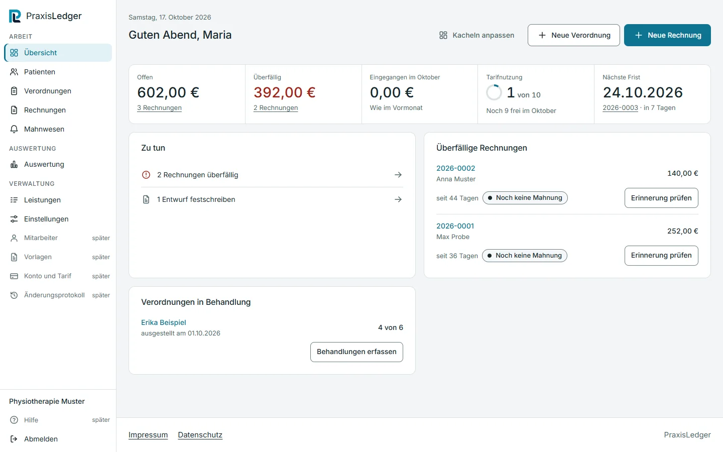Image resolution: width=723 pixels, height=452 pixels.
Task: Open the Datenschutz footer link
Action: point(200,435)
